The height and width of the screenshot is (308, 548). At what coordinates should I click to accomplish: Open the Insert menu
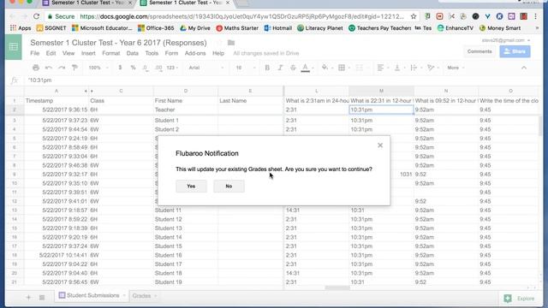(88, 53)
